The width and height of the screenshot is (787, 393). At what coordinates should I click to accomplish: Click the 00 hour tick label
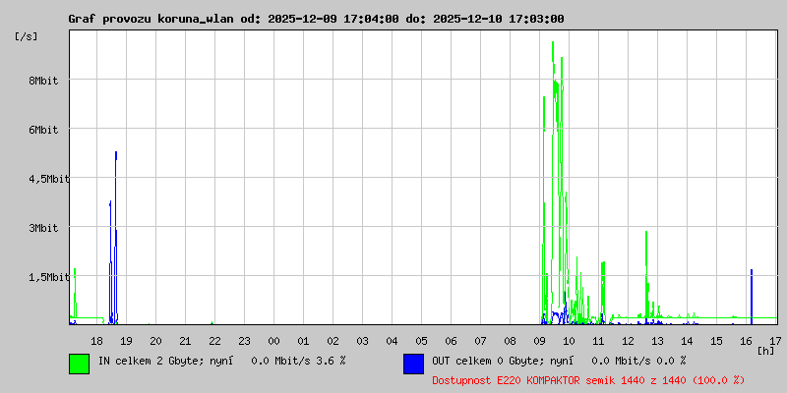pyautogui.click(x=273, y=341)
